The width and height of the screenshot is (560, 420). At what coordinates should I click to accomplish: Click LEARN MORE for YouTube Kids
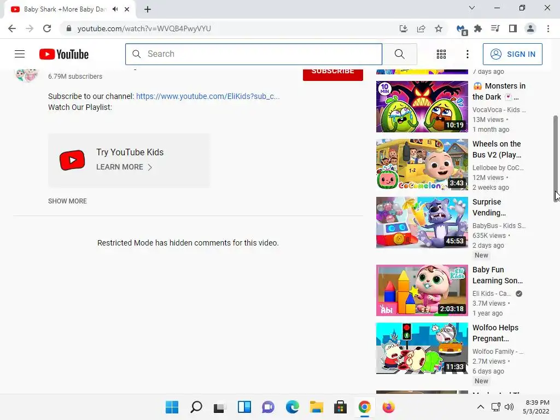point(124,167)
